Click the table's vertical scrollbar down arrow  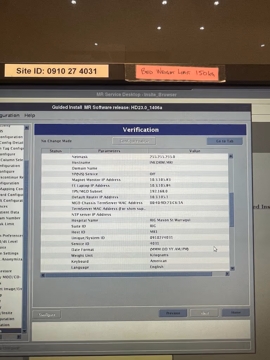pos(232,268)
